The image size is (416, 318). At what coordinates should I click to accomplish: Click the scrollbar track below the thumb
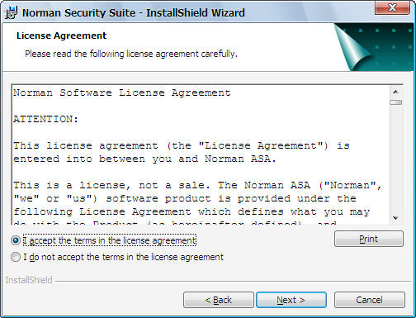tap(395, 159)
